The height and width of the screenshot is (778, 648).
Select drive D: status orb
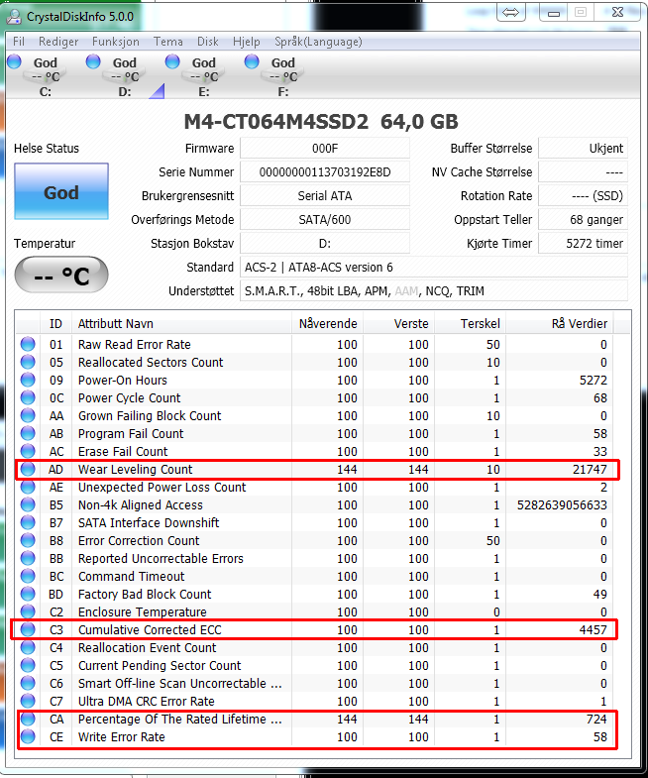[x=93, y=62]
